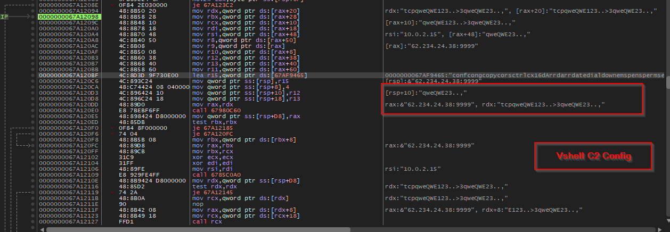Click left arrow of horizontal scrollbar
Screen dimensions: 670x232
point(41,229)
